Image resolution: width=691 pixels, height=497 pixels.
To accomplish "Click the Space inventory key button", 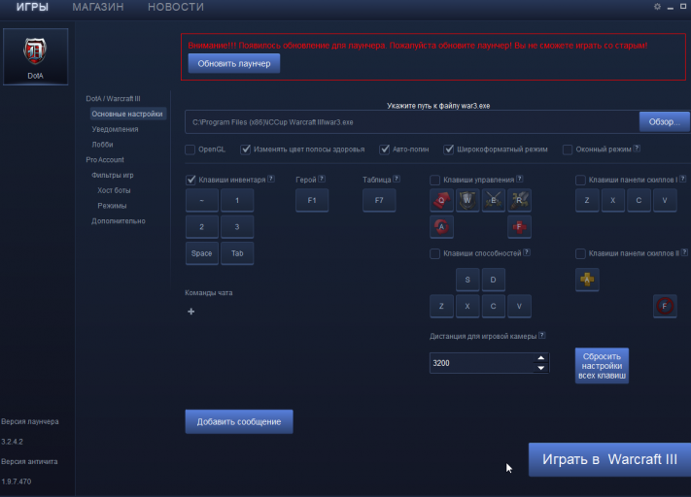I will pyautogui.click(x=202, y=253).
